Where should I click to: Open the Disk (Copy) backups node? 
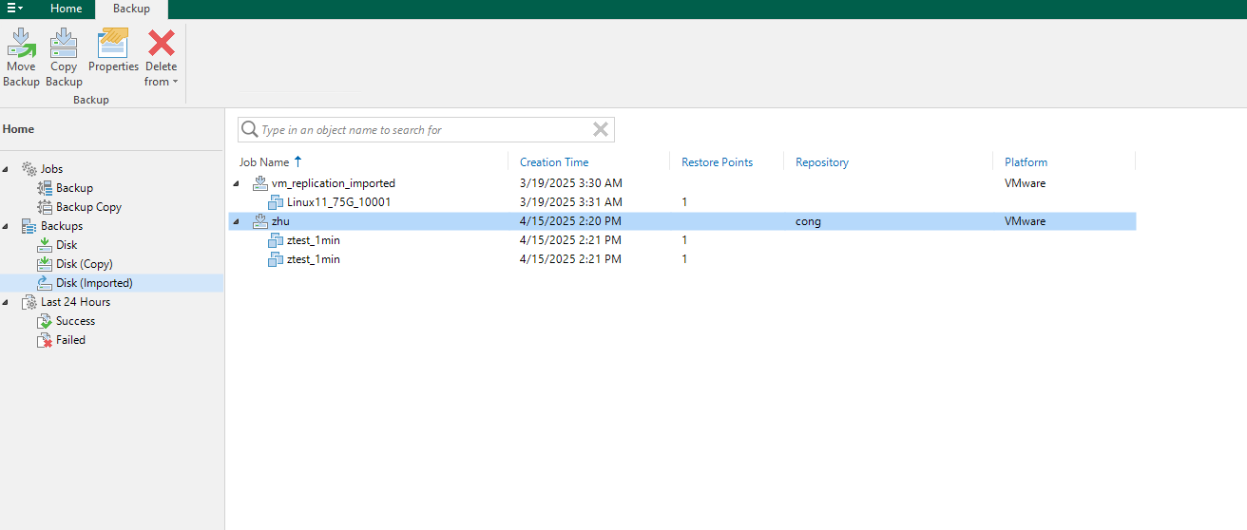coord(84,264)
